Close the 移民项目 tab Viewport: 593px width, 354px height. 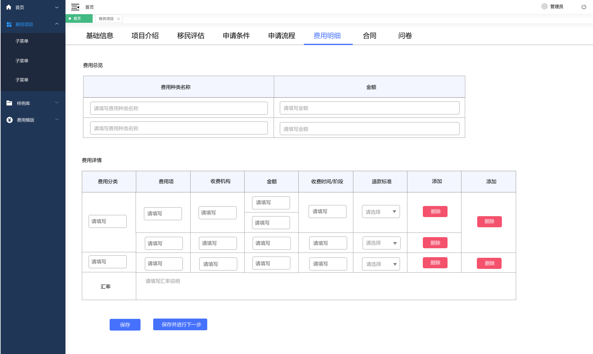point(119,19)
